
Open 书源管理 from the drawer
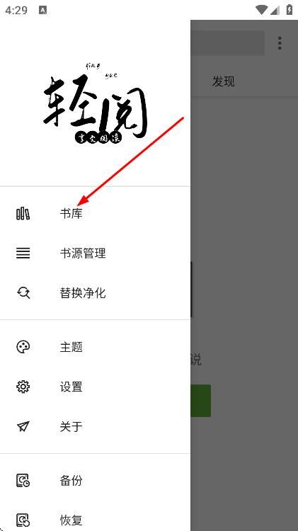pos(95,253)
